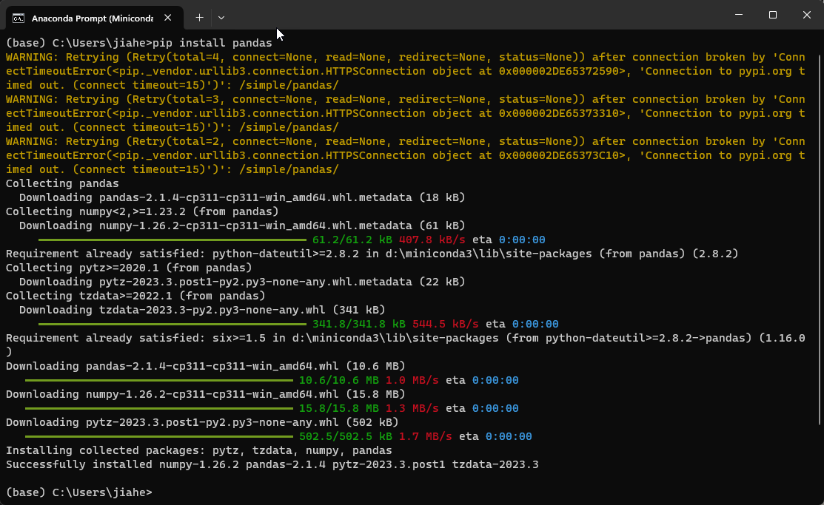Click the tzdata 341.8 kB progress bar
The height and width of the screenshot is (505, 824).
click(172, 324)
